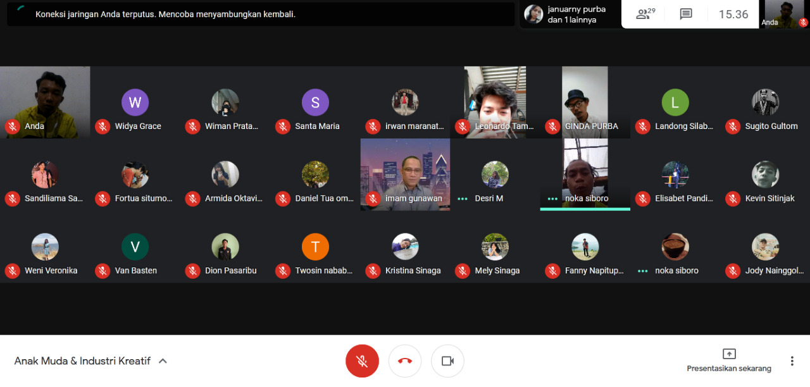Click the muted mic indicator on Anda tile
810x387 pixels.
[12, 126]
